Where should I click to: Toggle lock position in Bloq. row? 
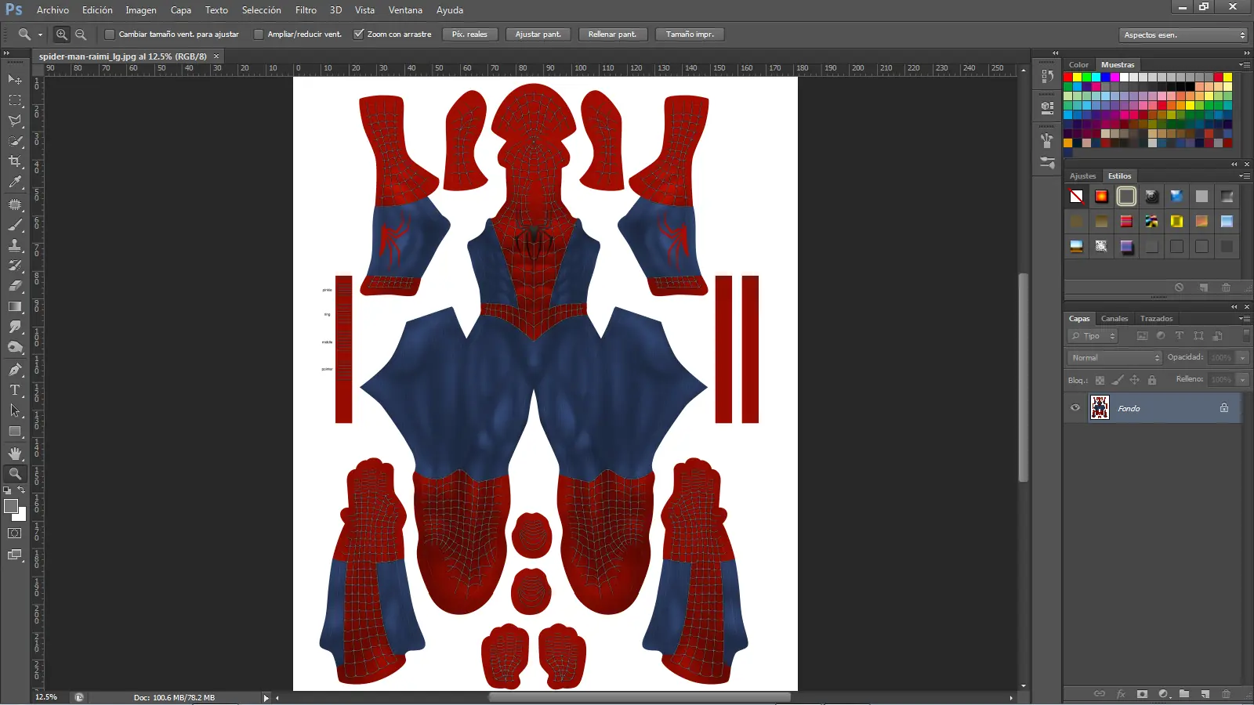coord(1134,380)
